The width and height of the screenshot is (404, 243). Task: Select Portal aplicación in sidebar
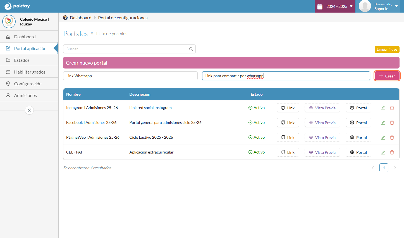pyautogui.click(x=29, y=48)
